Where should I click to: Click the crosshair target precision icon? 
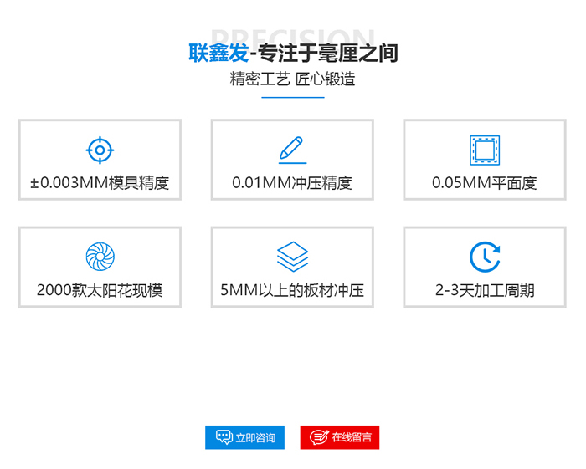coord(100,150)
